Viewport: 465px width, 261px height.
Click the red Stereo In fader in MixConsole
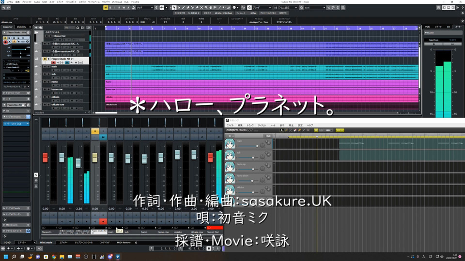45,158
